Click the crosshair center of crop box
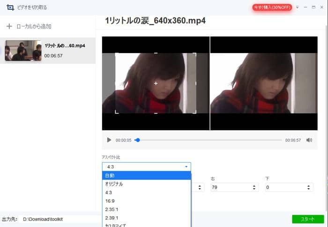Viewport: 328px width, 227px height. 156,83
